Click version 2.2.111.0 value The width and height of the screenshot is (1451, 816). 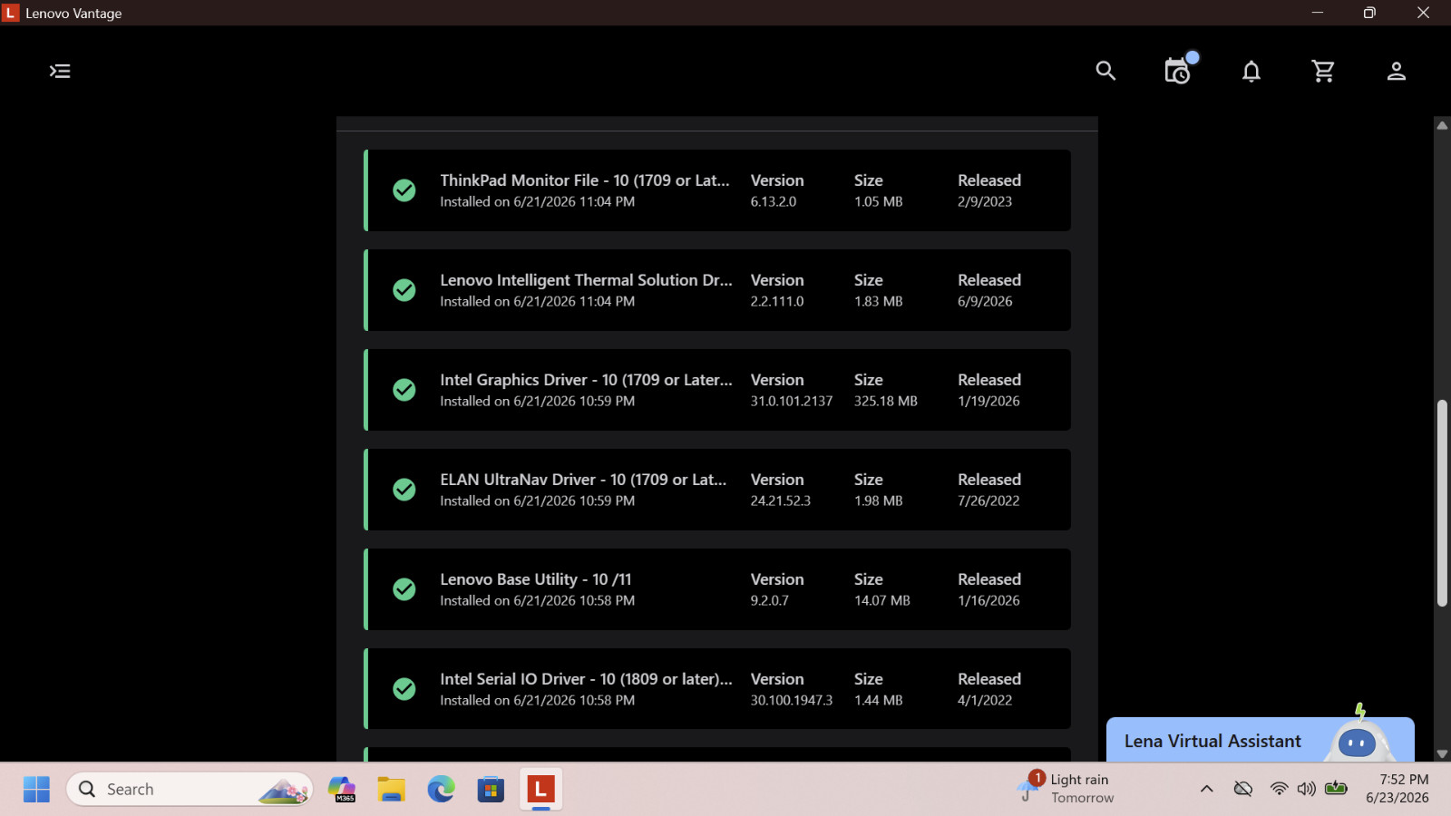[777, 302]
